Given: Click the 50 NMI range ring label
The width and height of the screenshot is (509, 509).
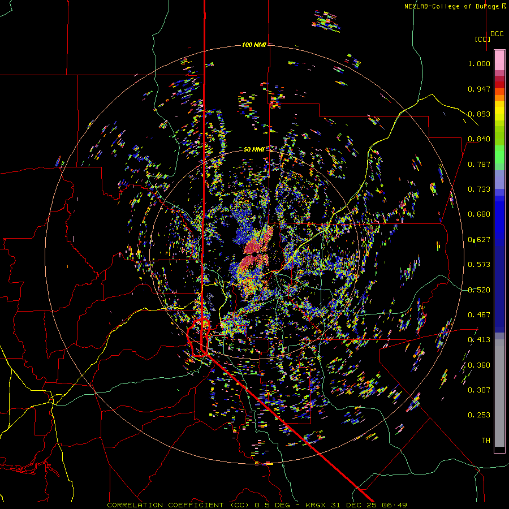Looking at the screenshot, I should [254, 149].
